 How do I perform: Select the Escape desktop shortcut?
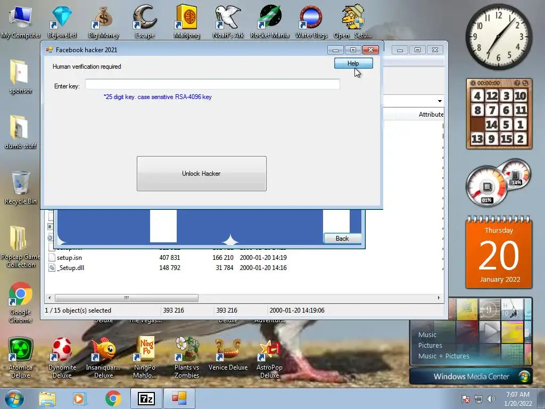(x=145, y=21)
